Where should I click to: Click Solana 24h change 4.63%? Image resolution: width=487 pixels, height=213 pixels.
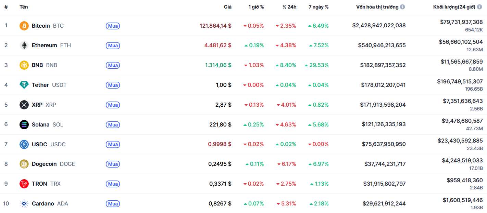(286, 125)
